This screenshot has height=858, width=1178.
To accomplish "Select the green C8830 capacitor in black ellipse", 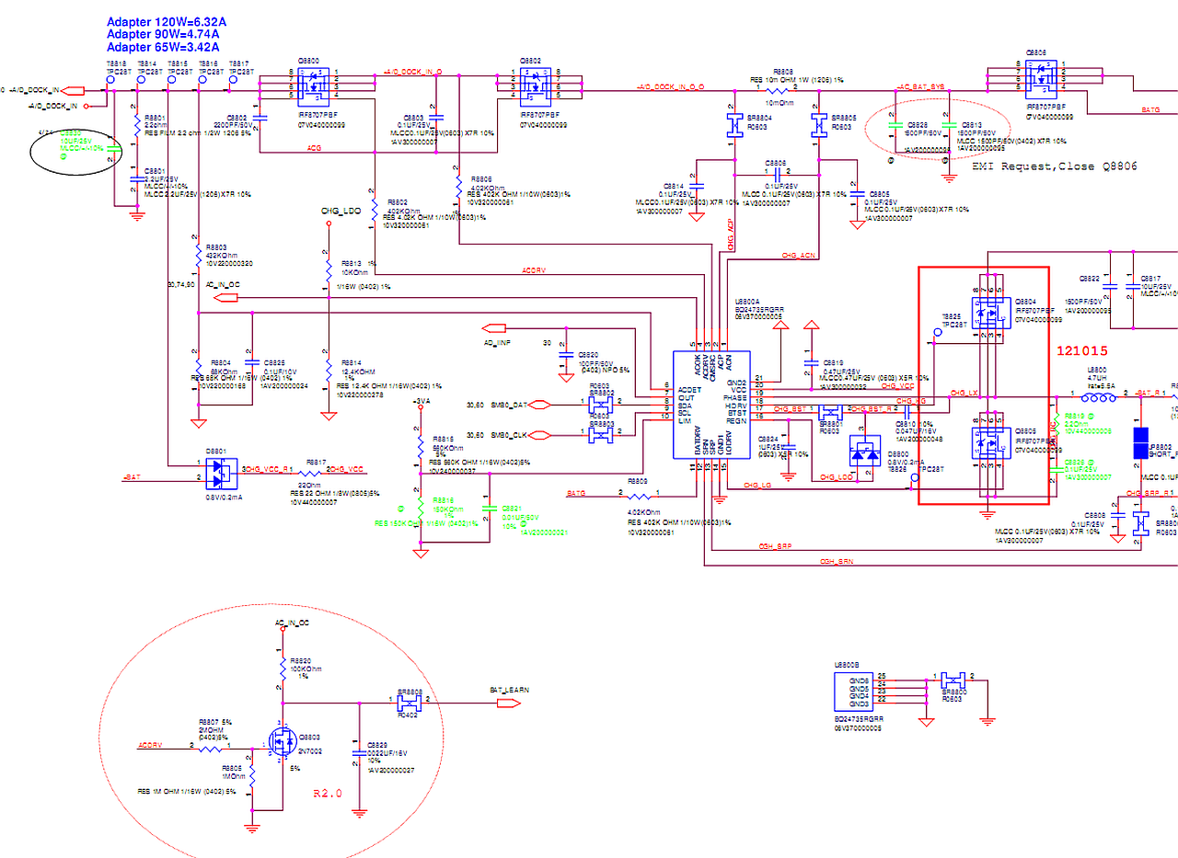I will coord(112,148).
